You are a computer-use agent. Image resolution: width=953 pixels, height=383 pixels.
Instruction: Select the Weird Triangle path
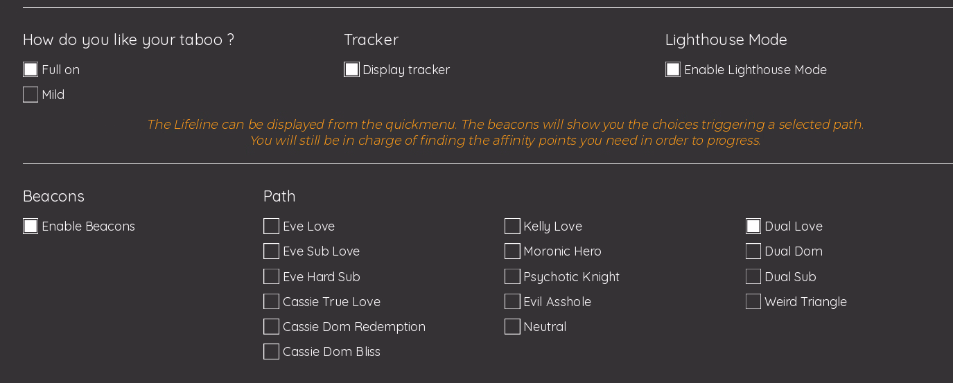pos(753,301)
